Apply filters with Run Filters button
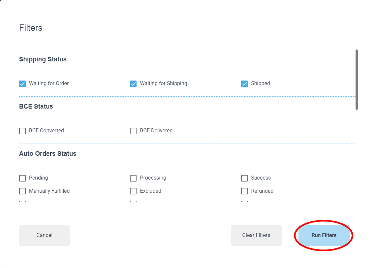 [324, 235]
